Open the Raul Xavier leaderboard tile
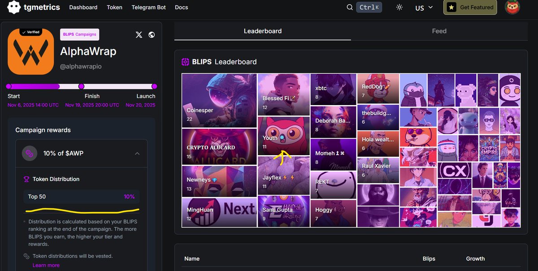This screenshot has height=271, width=538. pos(378,170)
